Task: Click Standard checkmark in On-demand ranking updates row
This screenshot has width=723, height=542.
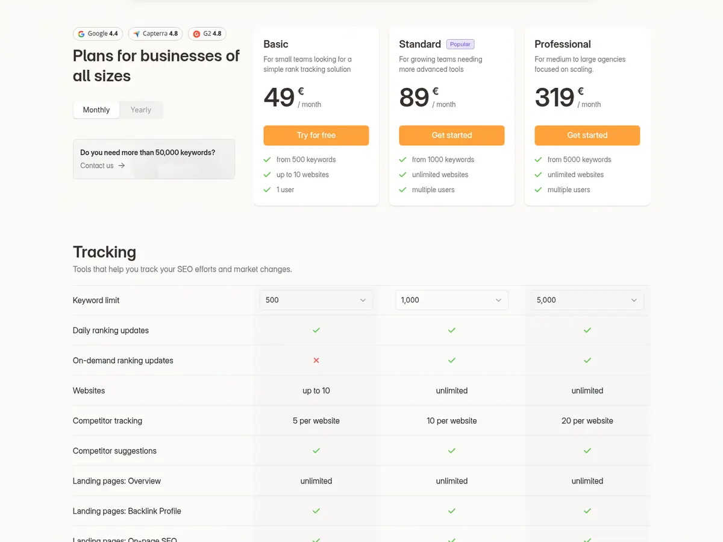Action: [x=452, y=360]
